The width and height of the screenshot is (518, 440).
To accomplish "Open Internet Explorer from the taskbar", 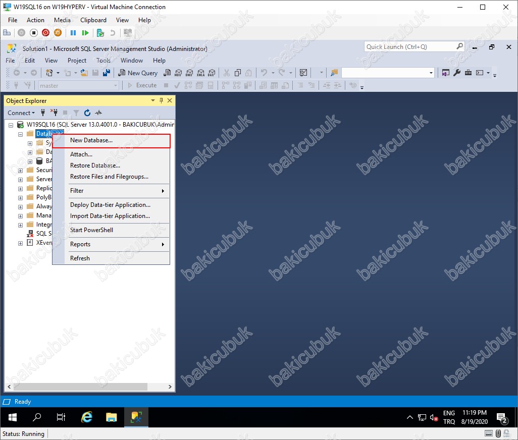I will pyautogui.click(x=87, y=417).
